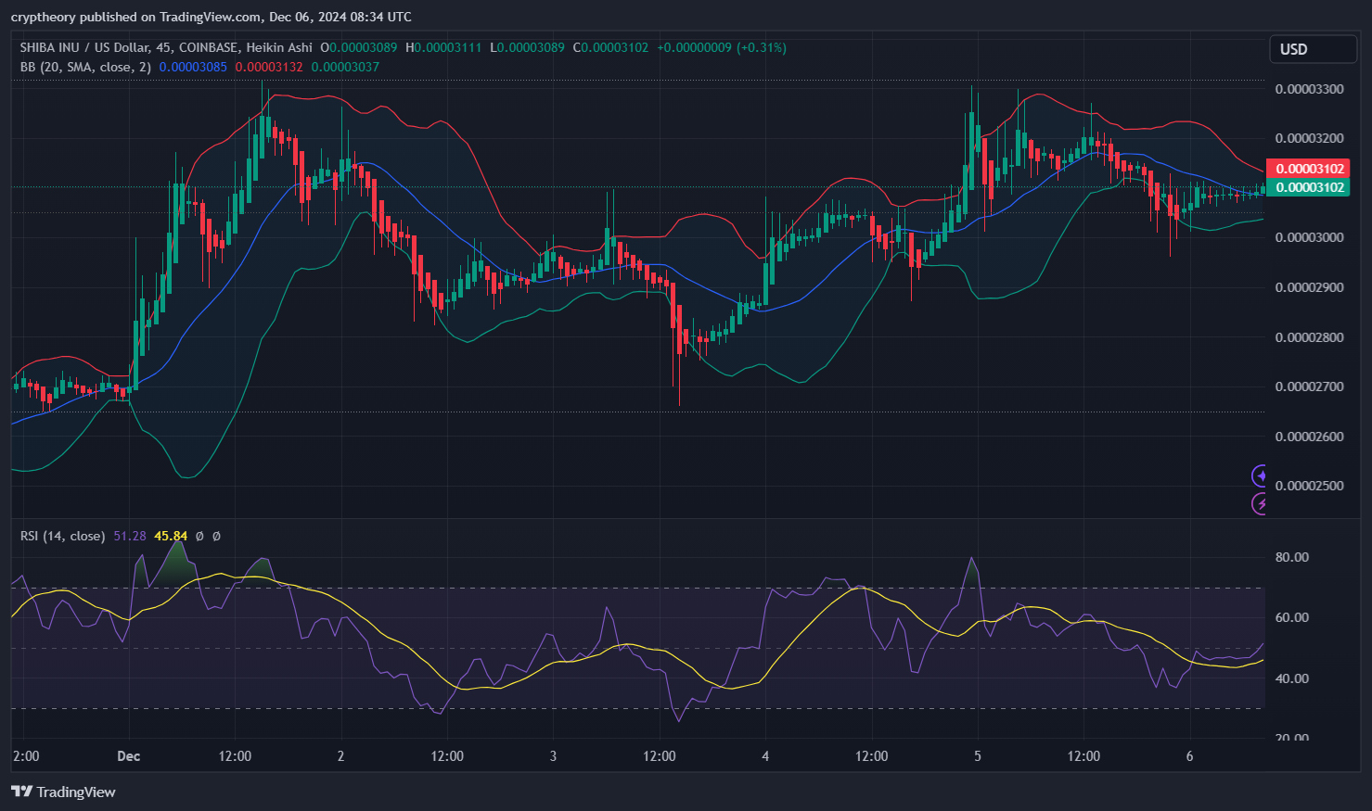Select the red 0.00003102 price label
1372x811 pixels.
point(1308,169)
